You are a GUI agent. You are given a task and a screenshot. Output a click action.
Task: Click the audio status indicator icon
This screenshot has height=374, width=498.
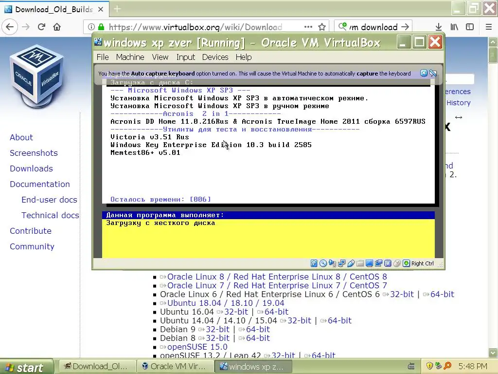click(x=332, y=263)
